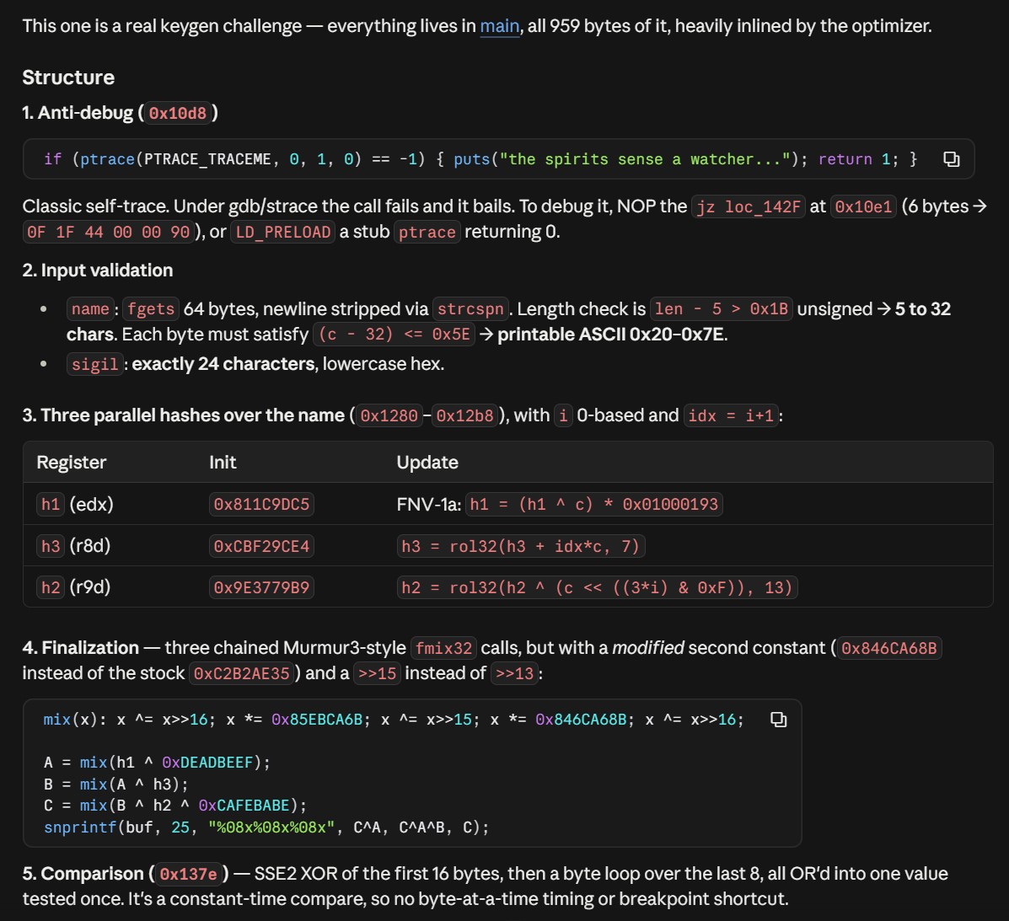Select init value '0x9E3779B9'
This screenshot has height=921, width=1009.
(x=261, y=587)
